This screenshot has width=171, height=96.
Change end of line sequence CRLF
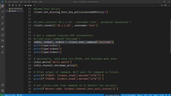tap(150, 95)
